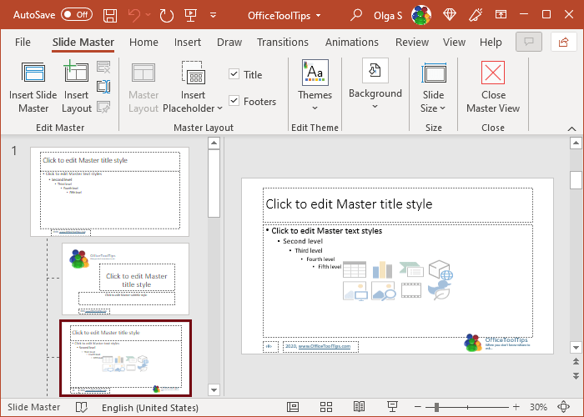584x417 pixels.
Task: Open the Undo history dropdown arrow
Action: (149, 15)
